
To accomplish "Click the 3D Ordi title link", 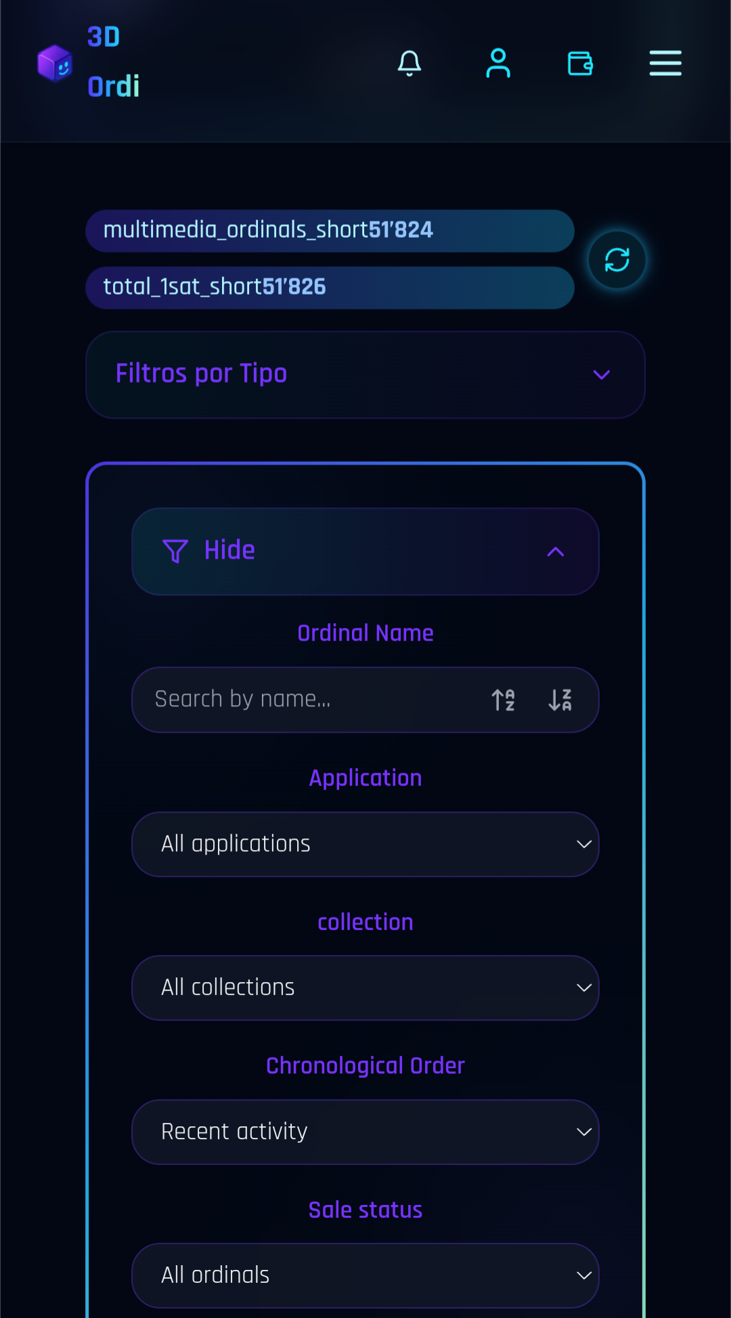I will (x=114, y=62).
